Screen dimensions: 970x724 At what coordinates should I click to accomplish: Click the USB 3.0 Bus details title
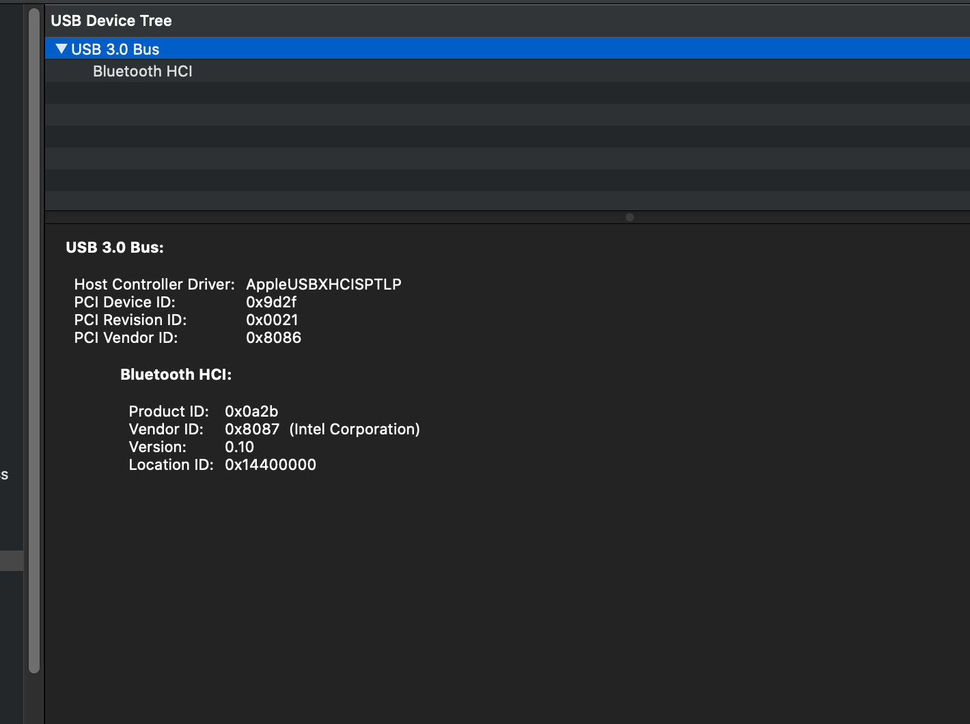115,247
